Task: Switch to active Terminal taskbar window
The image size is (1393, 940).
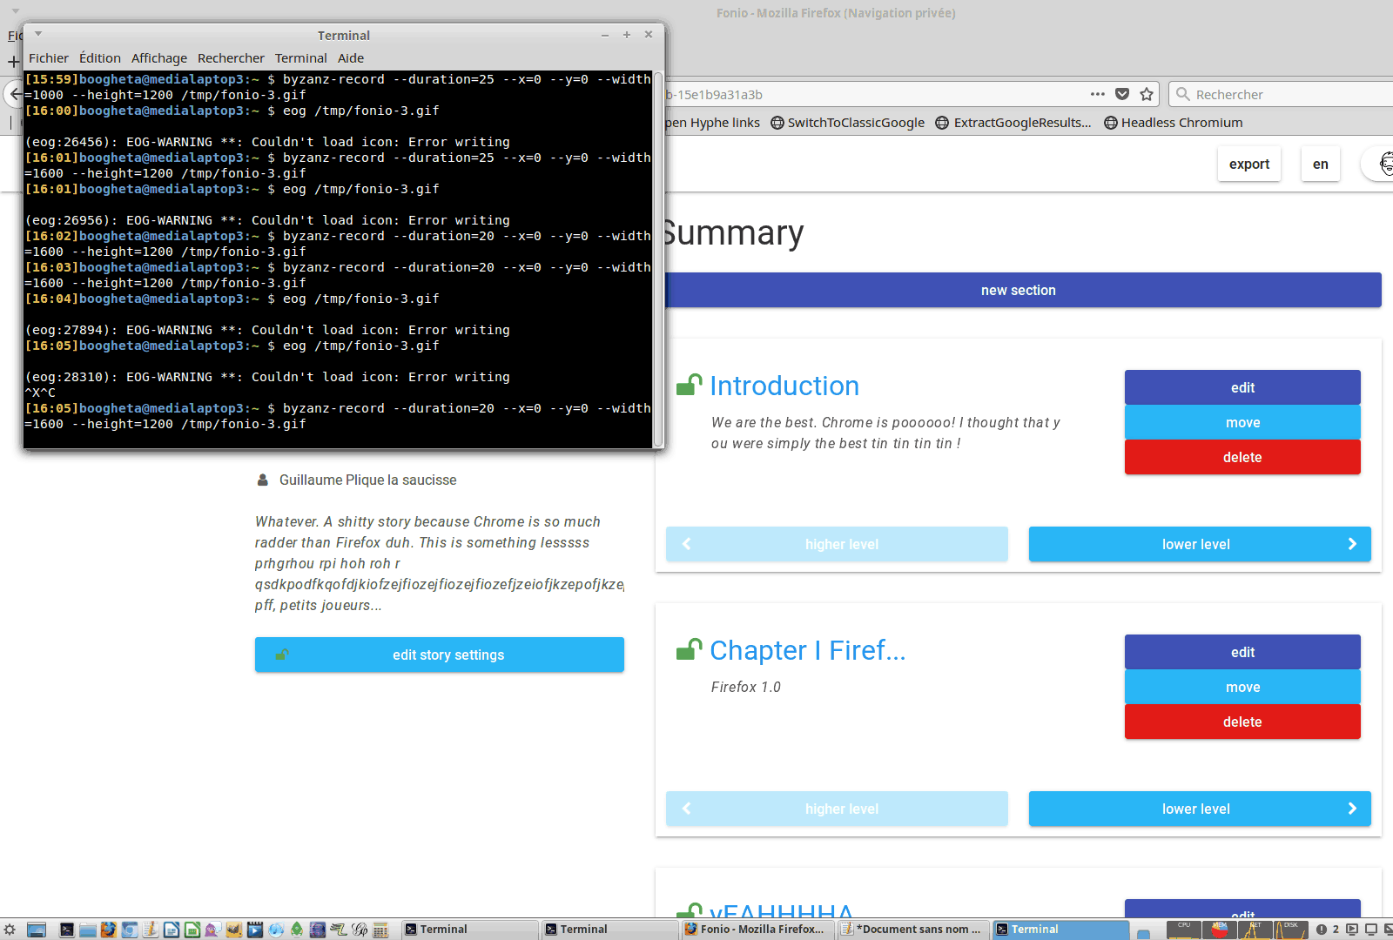Action: click(1061, 930)
